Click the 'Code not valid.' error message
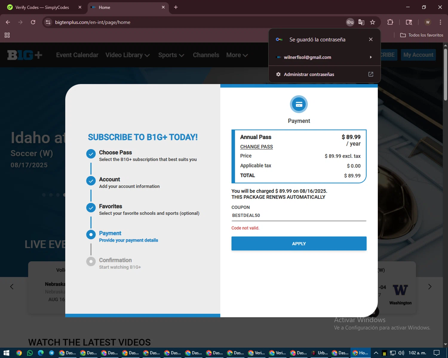Viewport: 448px width, 358px height. coord(245,228)
